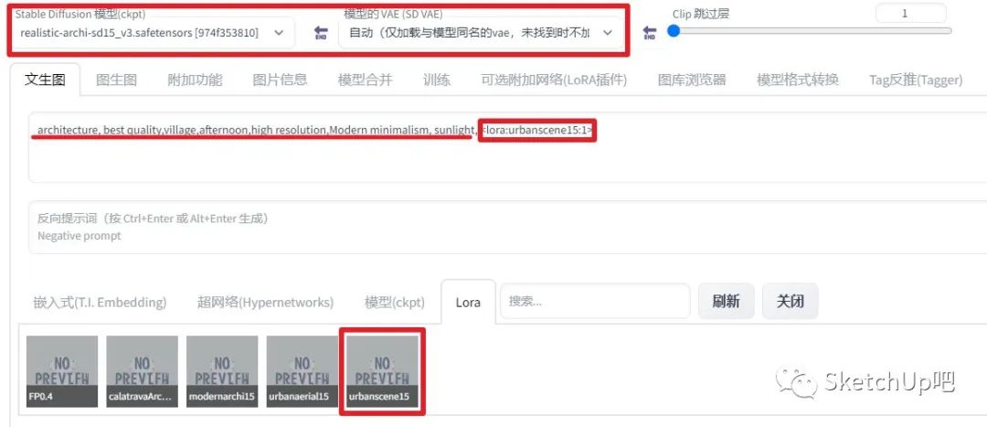Switch to the 图生图 tab
The width and height of the screenshot is (987, 427).
pos(116,80)
